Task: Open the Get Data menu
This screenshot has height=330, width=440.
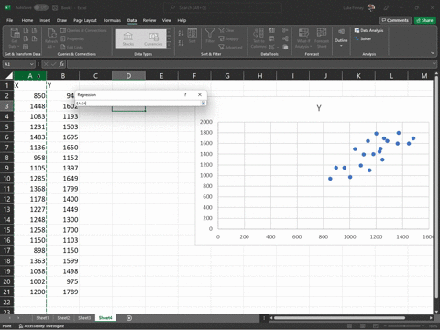Action: click(x=15, y=38)
